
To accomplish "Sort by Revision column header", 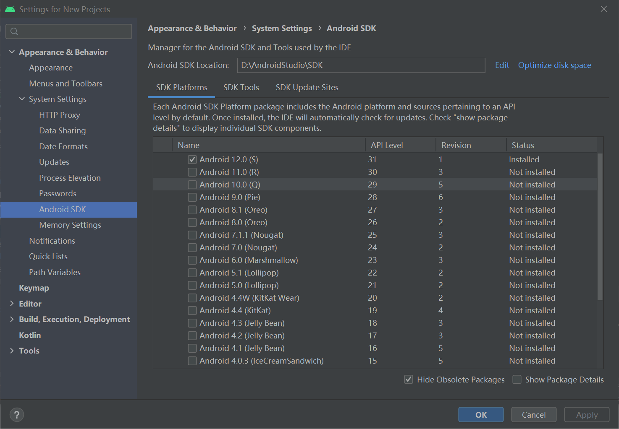I will (471, 145).
